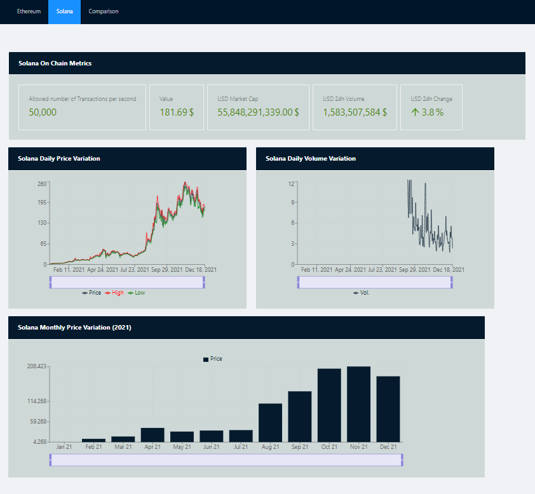The image size is (535, 494).
Task: Click right handle of monthly chart range slider
Action: coord(402,460)
